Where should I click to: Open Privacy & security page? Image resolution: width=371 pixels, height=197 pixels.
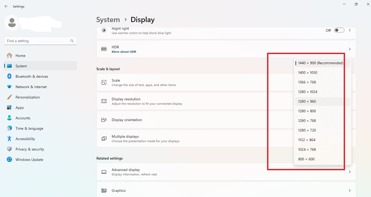pos(41,149)
